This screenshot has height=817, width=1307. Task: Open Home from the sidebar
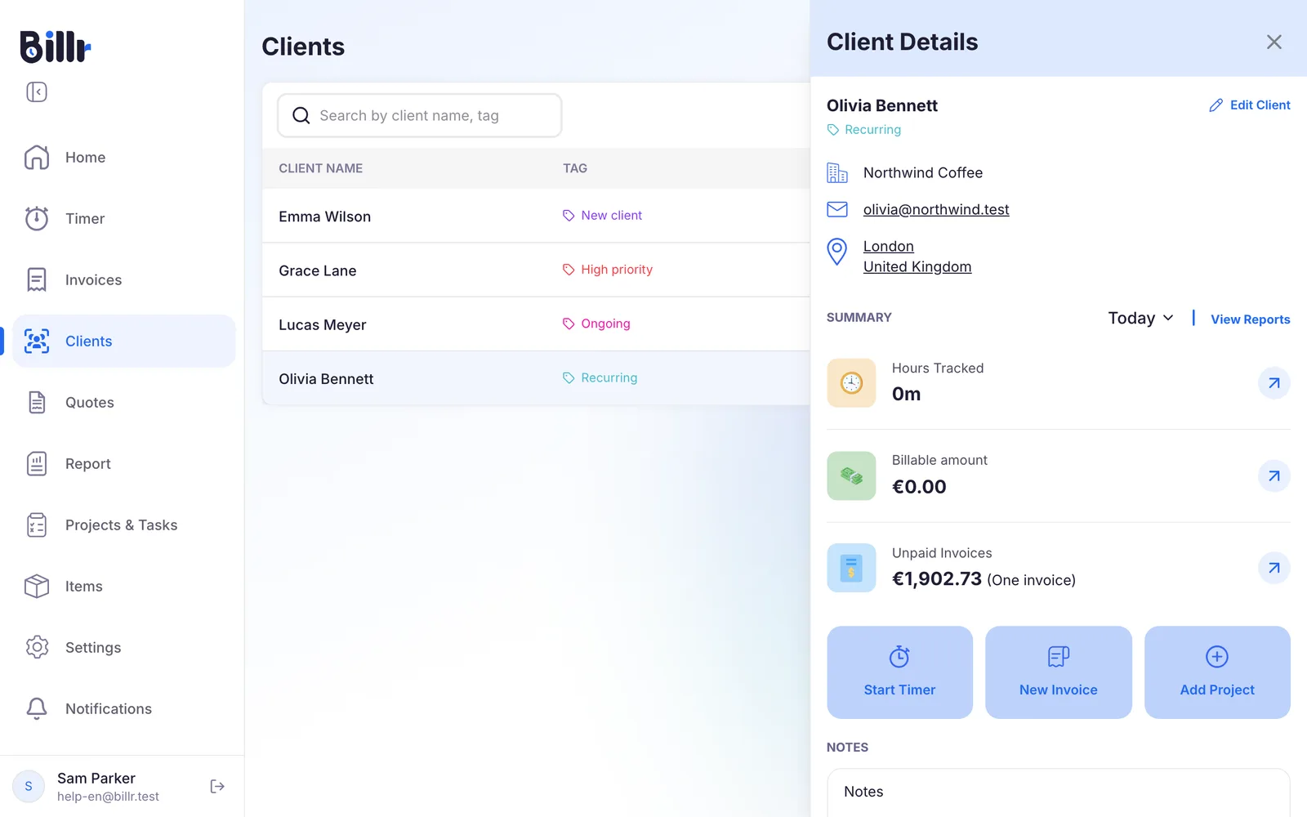point(124,157)
